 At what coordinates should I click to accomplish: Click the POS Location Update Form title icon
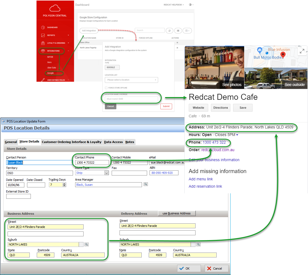(3, 121)
